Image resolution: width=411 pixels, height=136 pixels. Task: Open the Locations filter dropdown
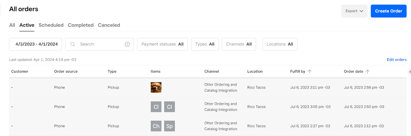[x=280, y=44]
